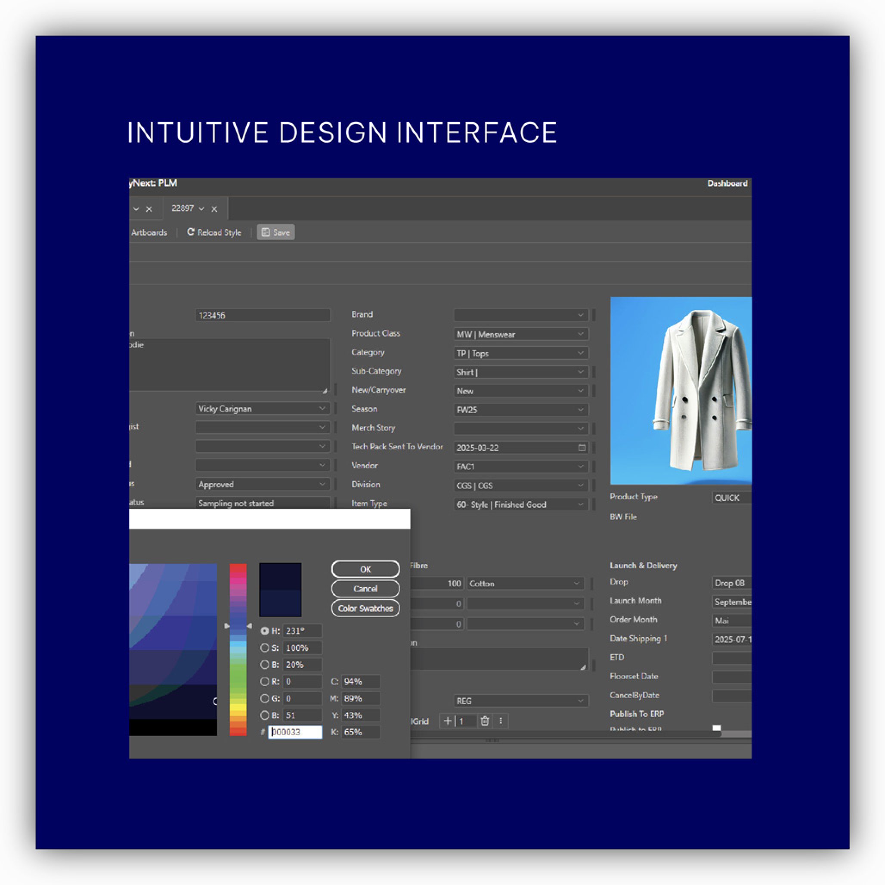Click the Reload Style icon
Viewport: 885px width, 885px height.
coord(191,232)
